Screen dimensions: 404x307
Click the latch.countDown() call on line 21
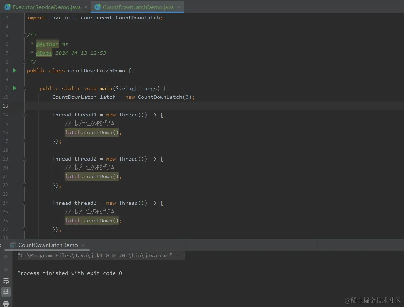click(x=91, y=176)
